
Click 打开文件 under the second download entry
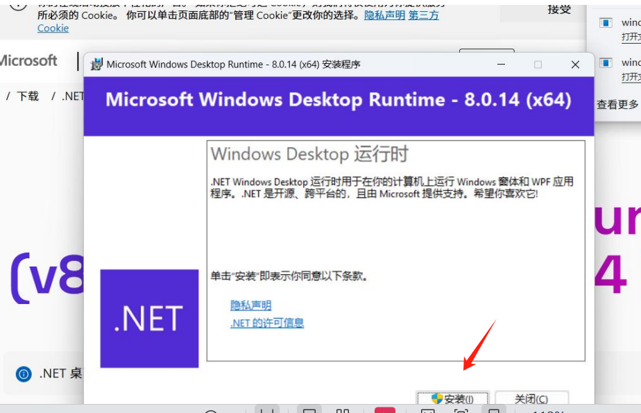[631, 77]
